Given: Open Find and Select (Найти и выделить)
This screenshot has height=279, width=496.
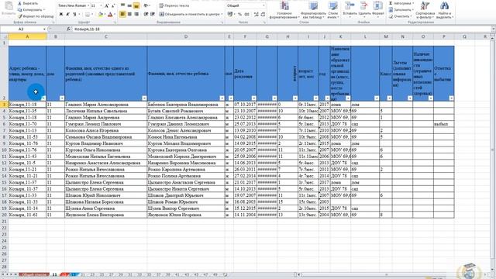Looking at the screenshot, I should coord(444,10).
